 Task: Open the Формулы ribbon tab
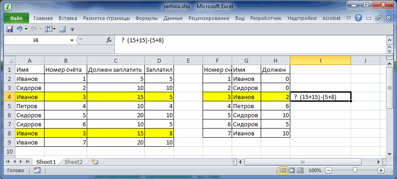point(146,18)
